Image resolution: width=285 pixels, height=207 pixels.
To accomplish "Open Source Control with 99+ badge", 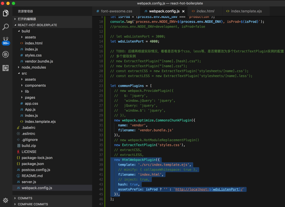I will (x=5, y=41).
